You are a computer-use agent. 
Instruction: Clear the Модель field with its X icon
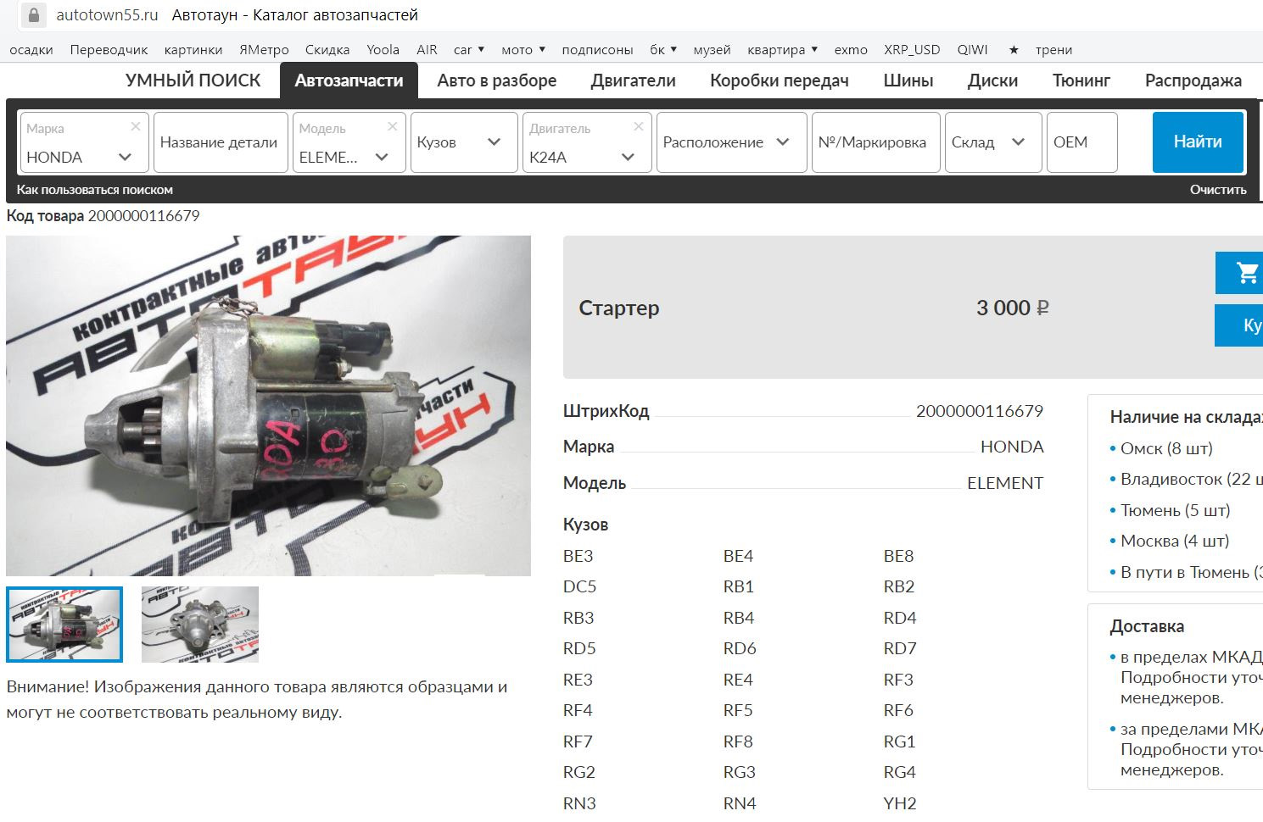click(392, 126)
